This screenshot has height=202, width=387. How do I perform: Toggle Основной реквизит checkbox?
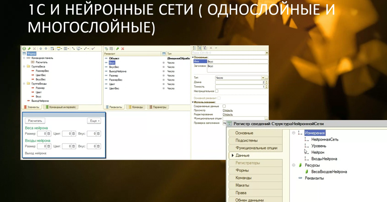click(219, 98)
